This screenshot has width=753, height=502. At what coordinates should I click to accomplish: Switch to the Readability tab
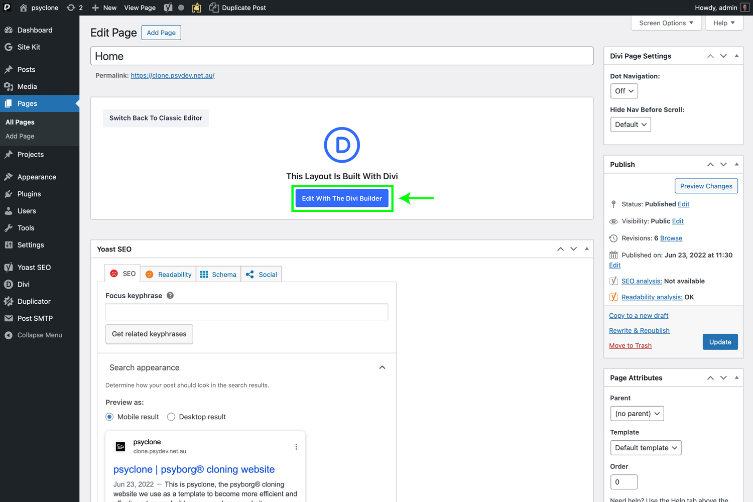169,275
